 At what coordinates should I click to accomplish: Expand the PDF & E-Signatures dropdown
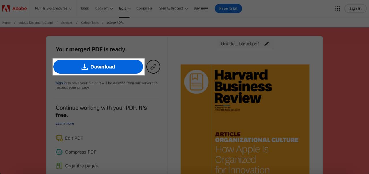(x=53, y=8)
